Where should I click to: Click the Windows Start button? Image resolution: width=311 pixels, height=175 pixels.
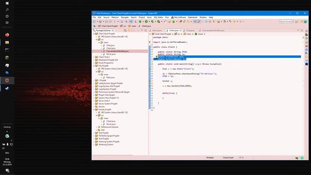(x=7, y=3)
